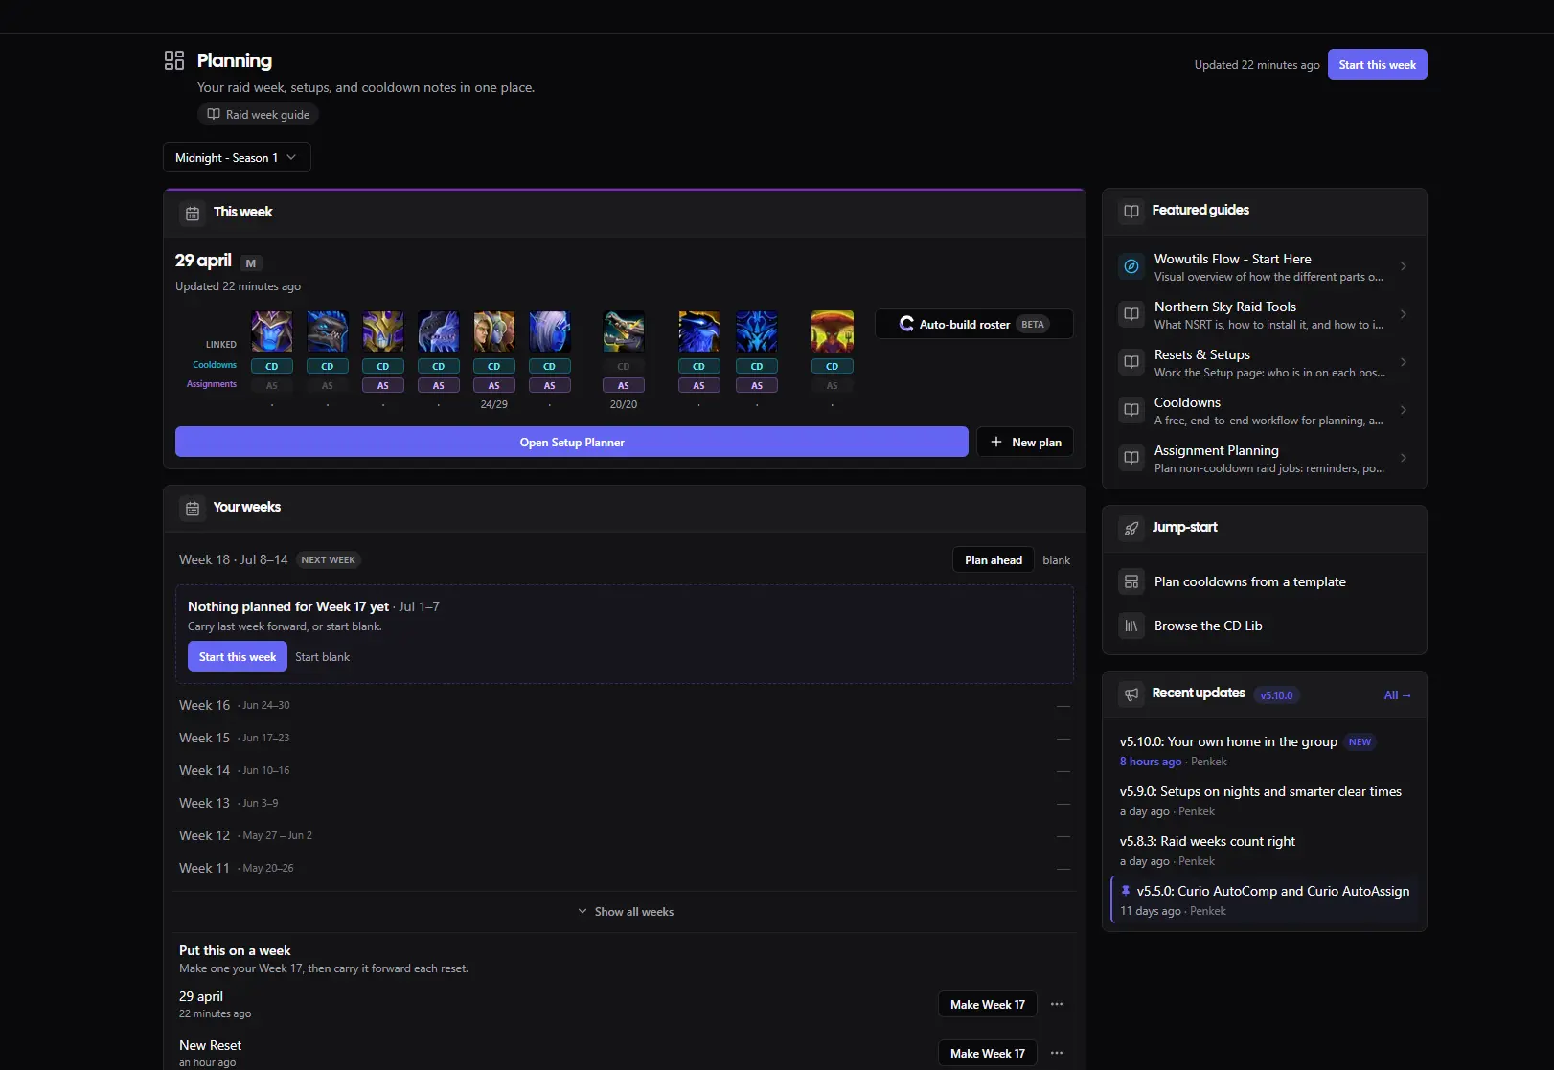Click the chevron on Assignment Planning row
1554x1070 pixels.
[1404, 458]
